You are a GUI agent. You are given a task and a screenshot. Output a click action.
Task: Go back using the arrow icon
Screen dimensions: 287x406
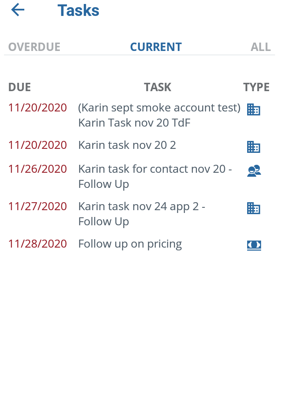[x=18, y=10]
